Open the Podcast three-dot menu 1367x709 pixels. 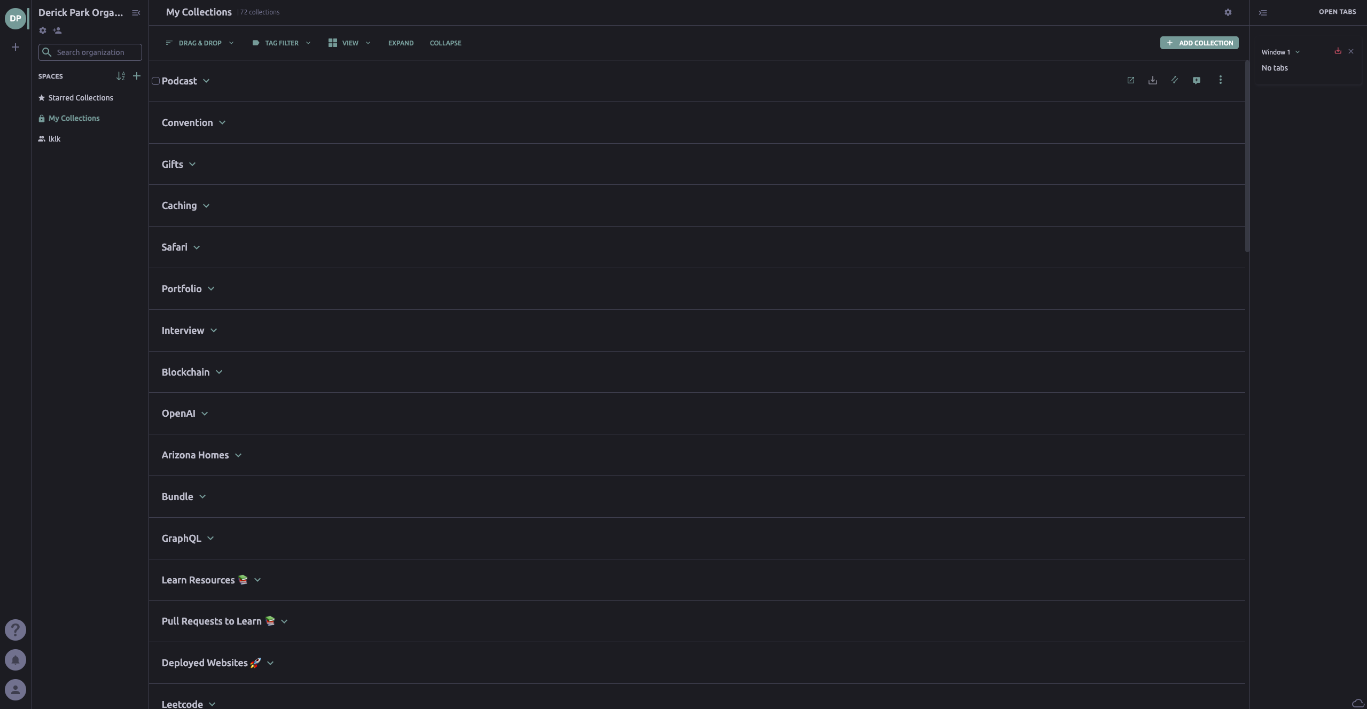[x=1220, y=80]
